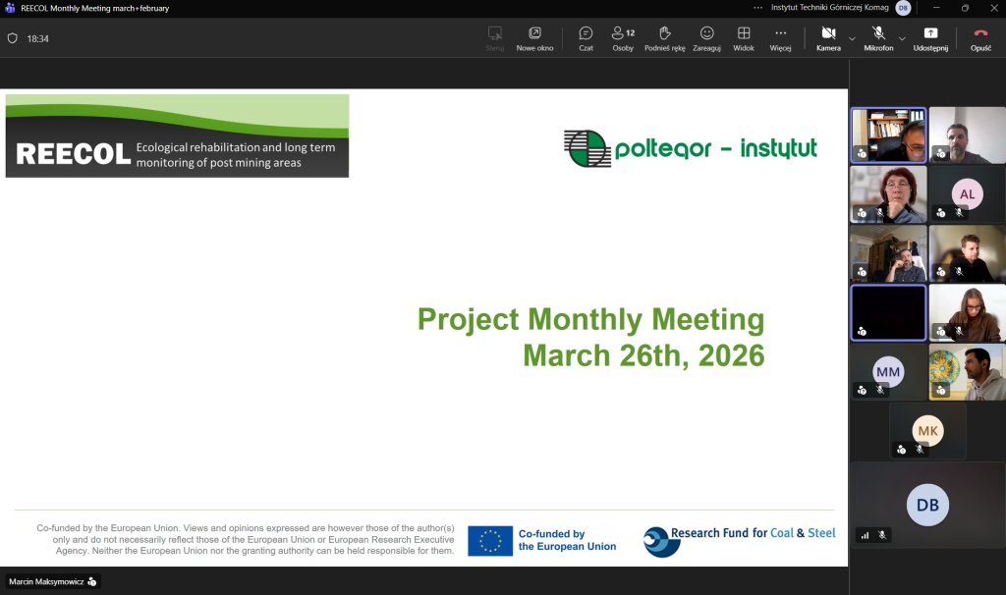Image resolution: width=1006 pixels, height=595 pixels.
Task: Open the Zareaguj reactions menu
Action: 706,38
